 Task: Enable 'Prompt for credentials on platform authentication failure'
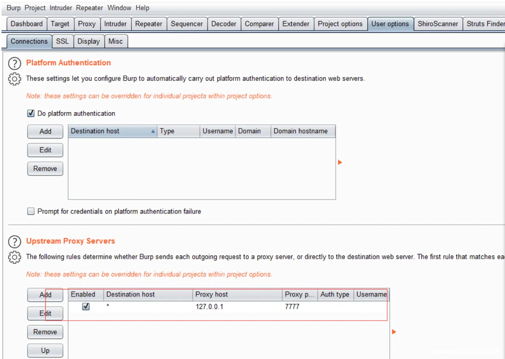pos(31,211)
